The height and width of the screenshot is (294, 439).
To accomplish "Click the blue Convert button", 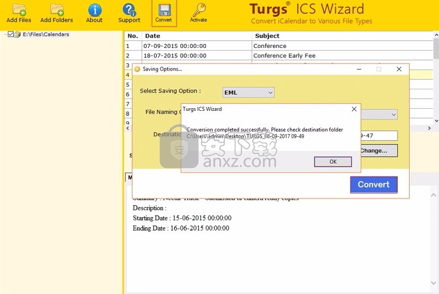I will [x=374, y=185].
